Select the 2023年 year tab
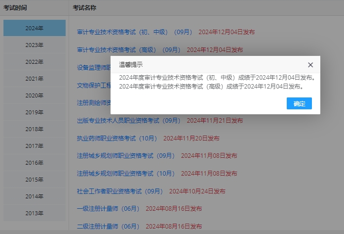This screenshot has width=344, height=234. pos(35,45)
